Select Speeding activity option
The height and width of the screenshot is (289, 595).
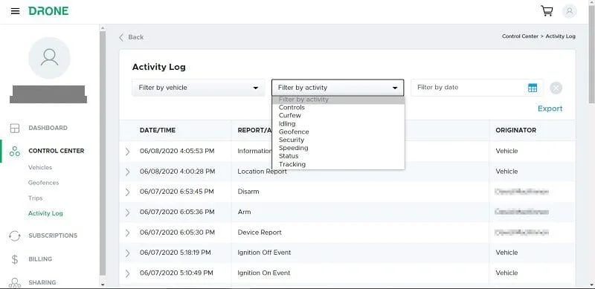point(338,148)
